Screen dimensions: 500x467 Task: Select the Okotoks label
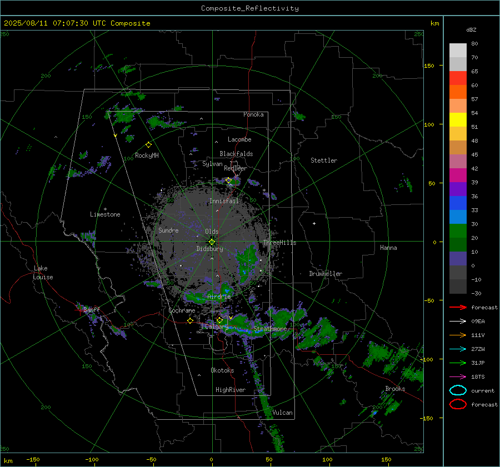(222, 370)
